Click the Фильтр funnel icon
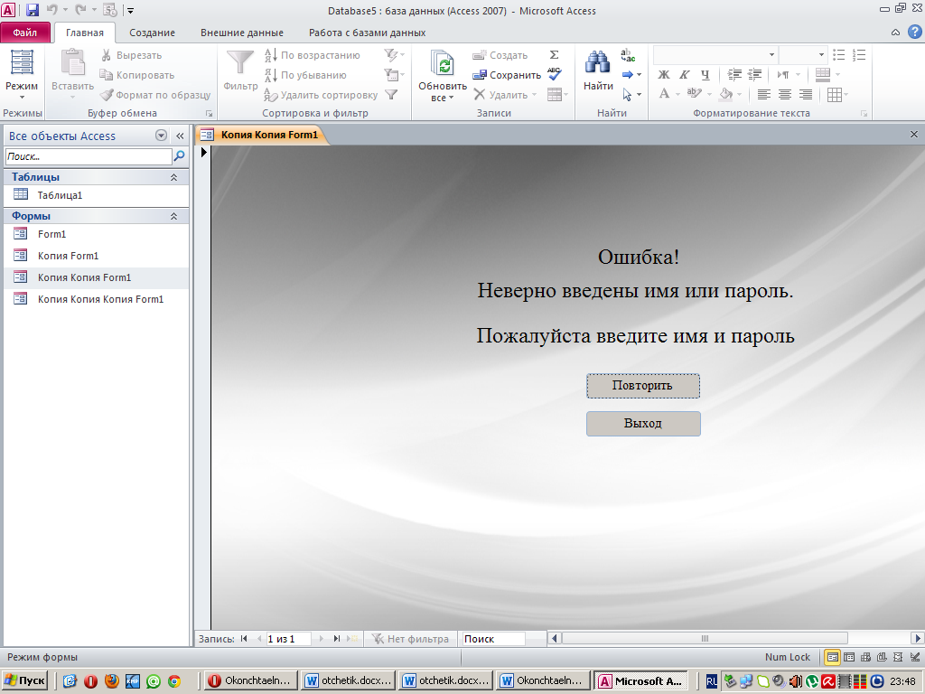 (240, 70)
